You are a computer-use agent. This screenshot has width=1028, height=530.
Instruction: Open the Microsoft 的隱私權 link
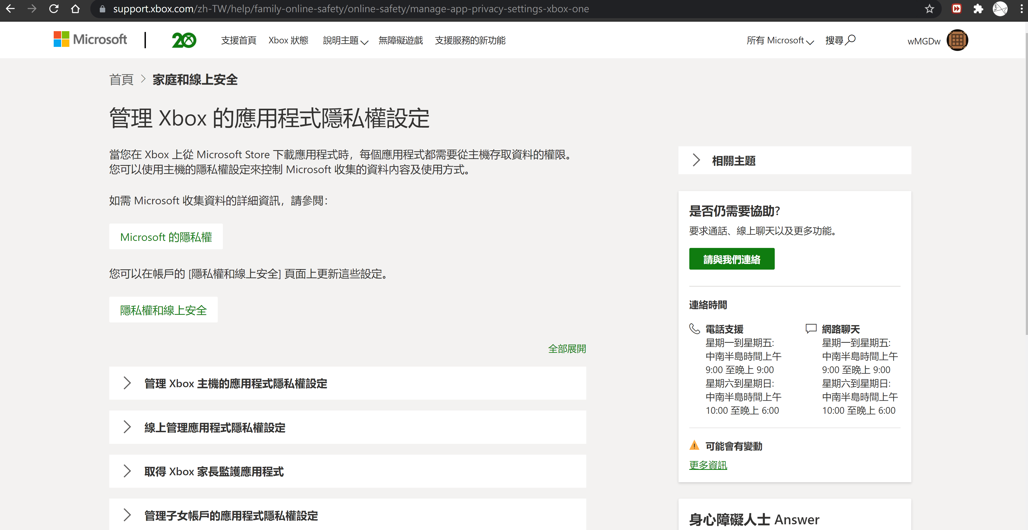click(166, 237)
